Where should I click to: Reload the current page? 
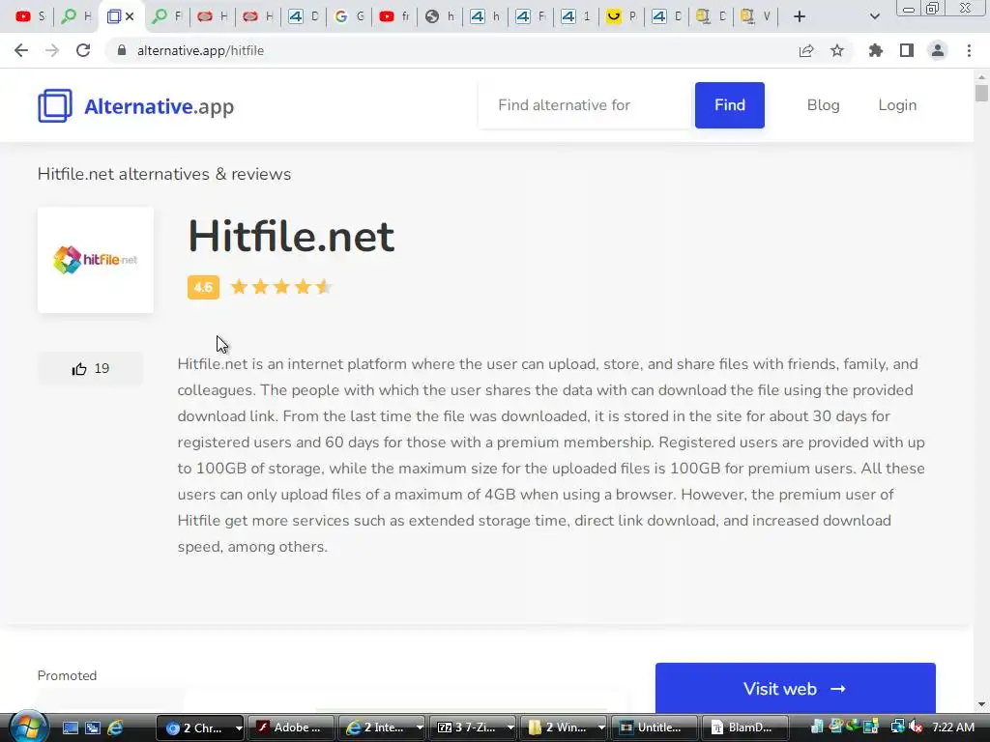point(83,50)
